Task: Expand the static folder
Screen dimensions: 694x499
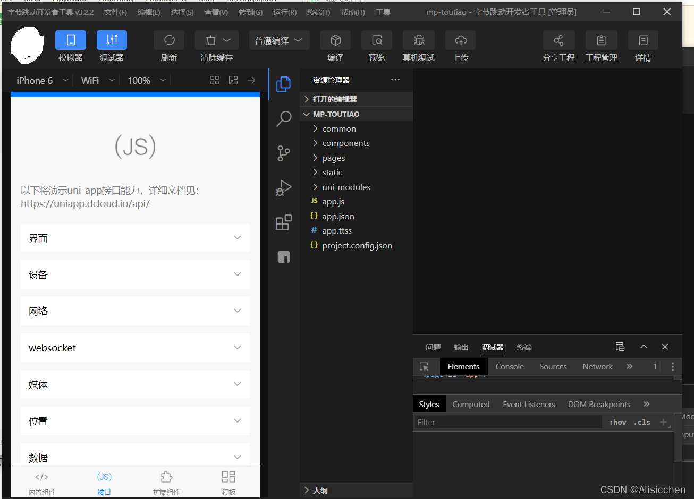Action: (356, 173)
